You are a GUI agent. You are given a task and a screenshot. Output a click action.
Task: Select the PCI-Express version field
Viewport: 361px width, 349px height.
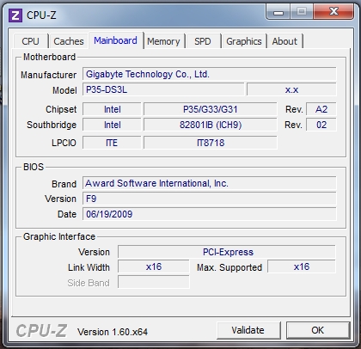click(227, 252)
